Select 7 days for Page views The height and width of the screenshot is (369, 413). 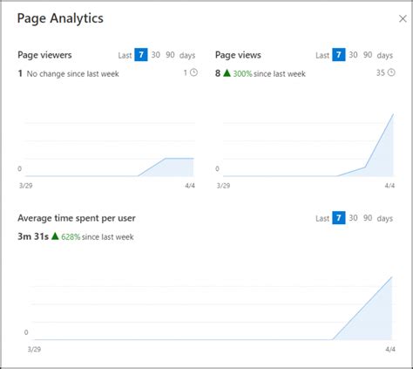(x=339, y=55)
